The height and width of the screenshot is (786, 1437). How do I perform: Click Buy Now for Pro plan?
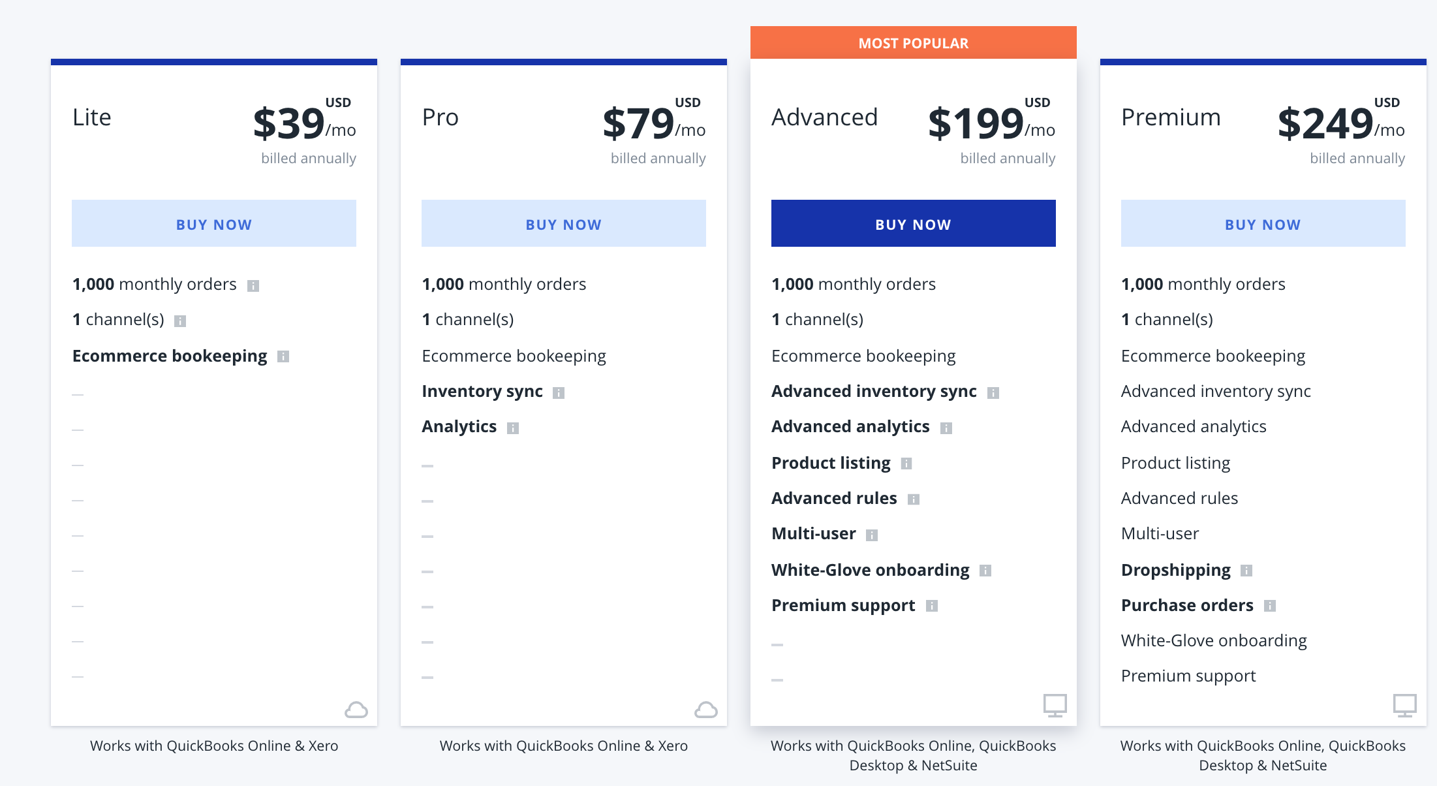coord(564,223)
